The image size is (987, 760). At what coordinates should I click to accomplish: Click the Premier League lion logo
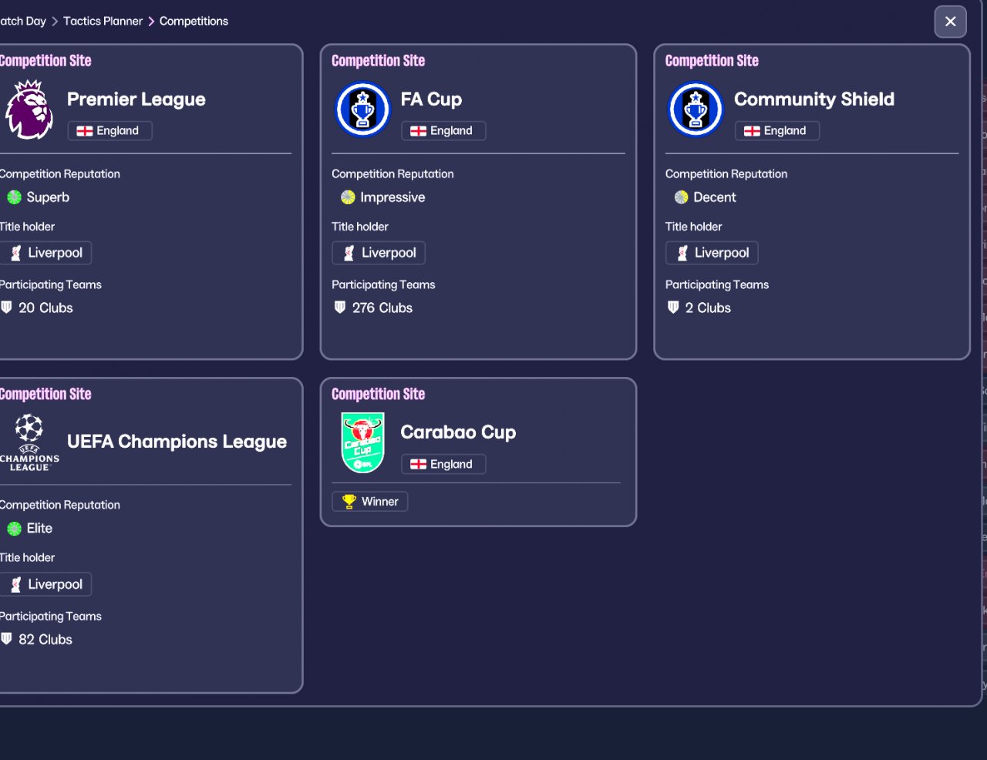[29, 109]
